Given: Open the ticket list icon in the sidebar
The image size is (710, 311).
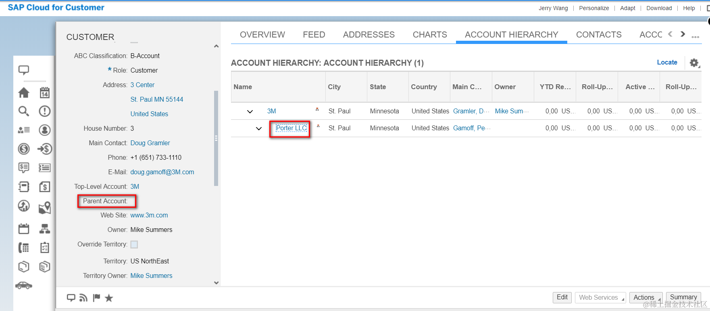Looking at the screenshot, I should (x=44, y=168).
